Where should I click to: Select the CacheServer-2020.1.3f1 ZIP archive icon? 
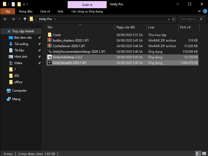tap(50, 46)
